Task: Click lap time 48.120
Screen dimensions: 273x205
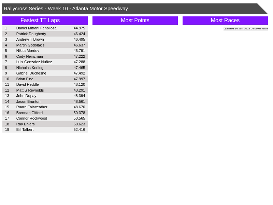Action: click(79, 84)
